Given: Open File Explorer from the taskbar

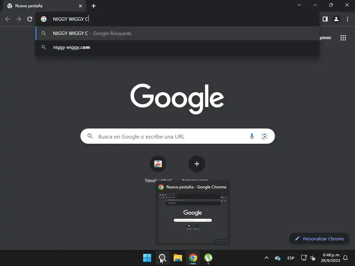Looking at the screenshot, I should pos(178,258).
